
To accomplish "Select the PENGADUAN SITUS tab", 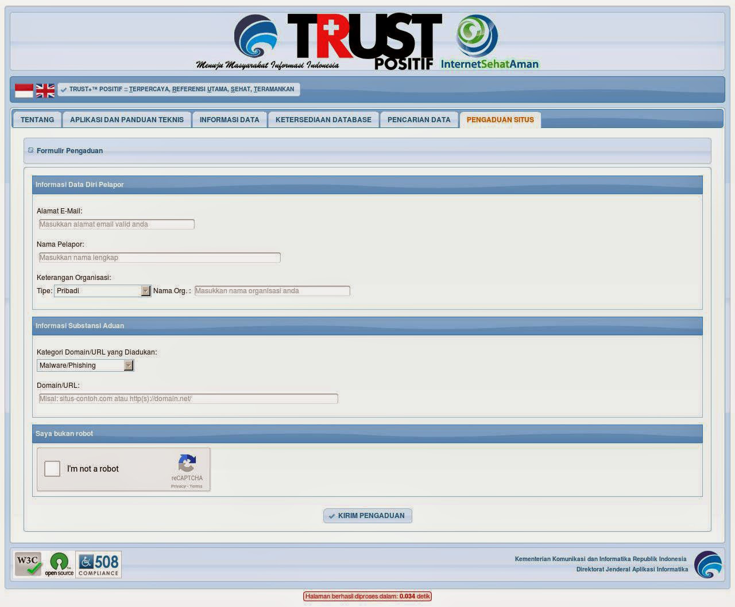I will coord(500,119).
